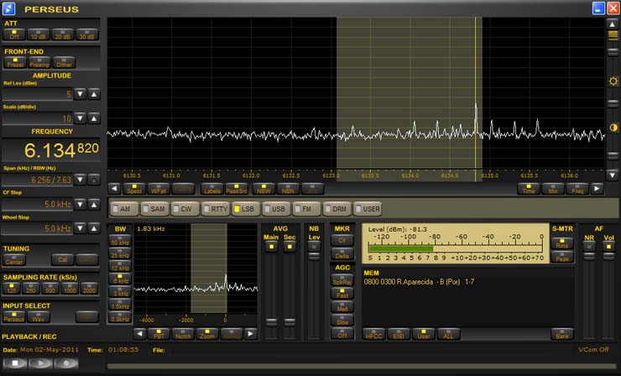The width and height of the screenshot is (621, 376).
Task: Switch S-meter to Peak mode
Action: (562, 256)
